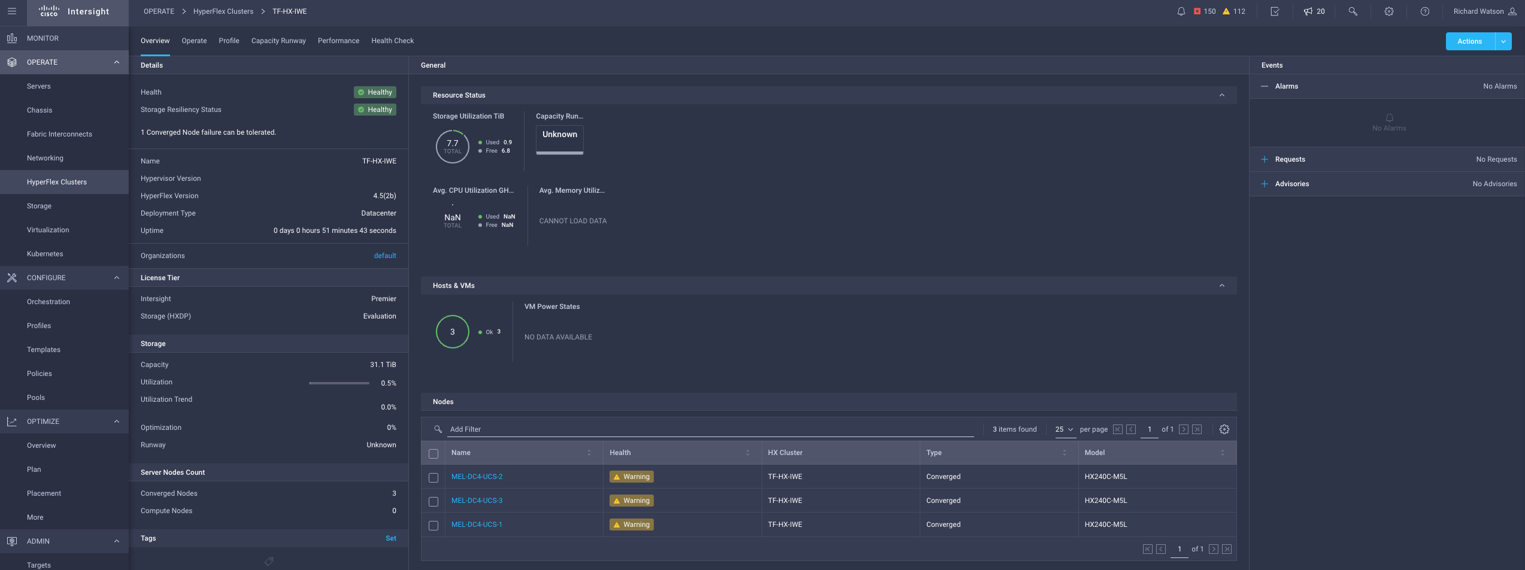Sort nodes by Name column
Viewport: 1525px width, 570px height.
tap(589, 453)
